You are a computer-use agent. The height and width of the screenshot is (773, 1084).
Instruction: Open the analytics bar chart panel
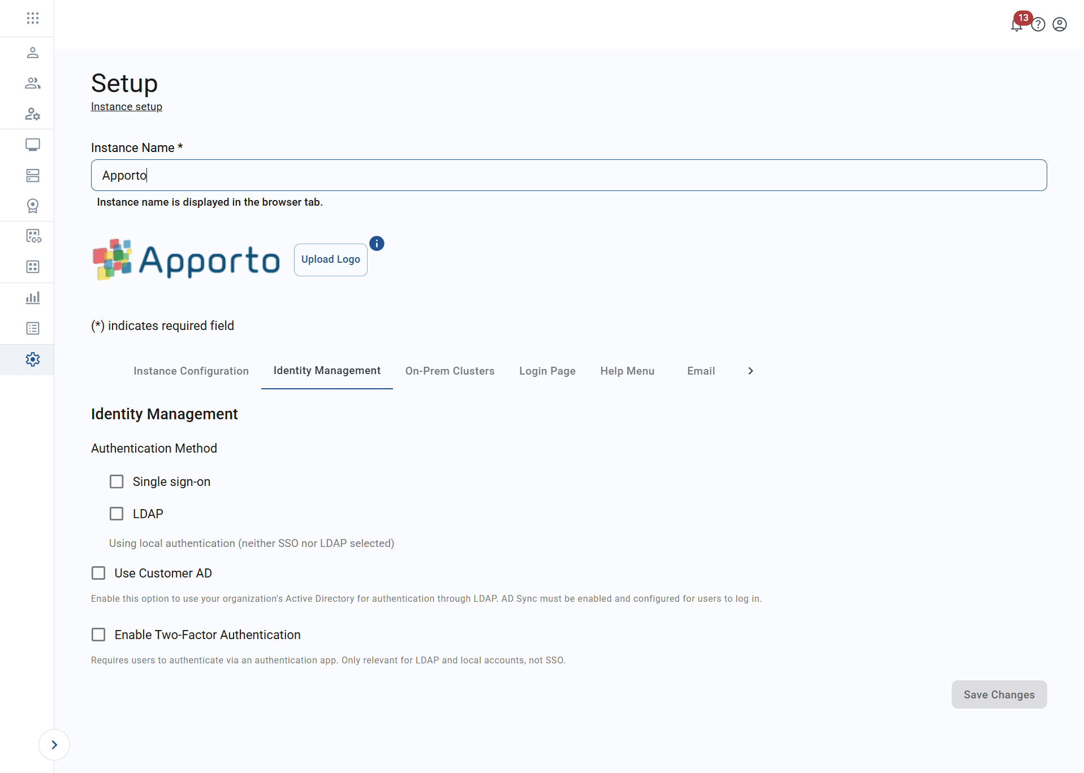pyautogui.click(x=32, y=297)
